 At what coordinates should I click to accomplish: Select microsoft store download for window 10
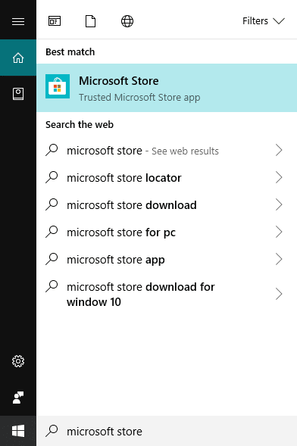pos(167,294)
